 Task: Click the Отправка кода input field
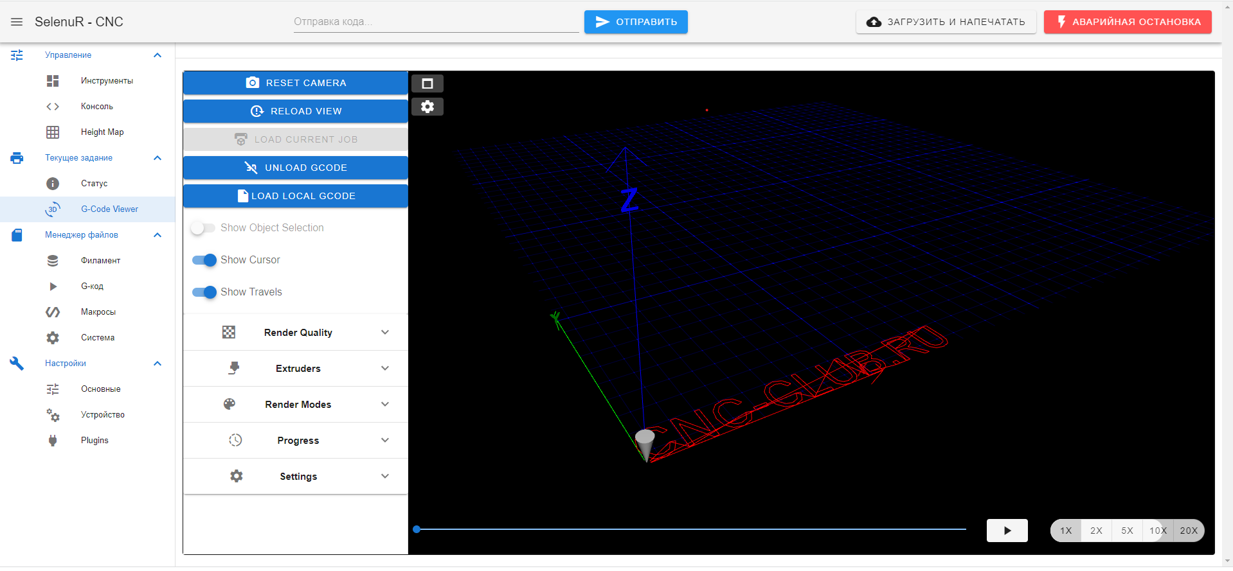point(437,22)
